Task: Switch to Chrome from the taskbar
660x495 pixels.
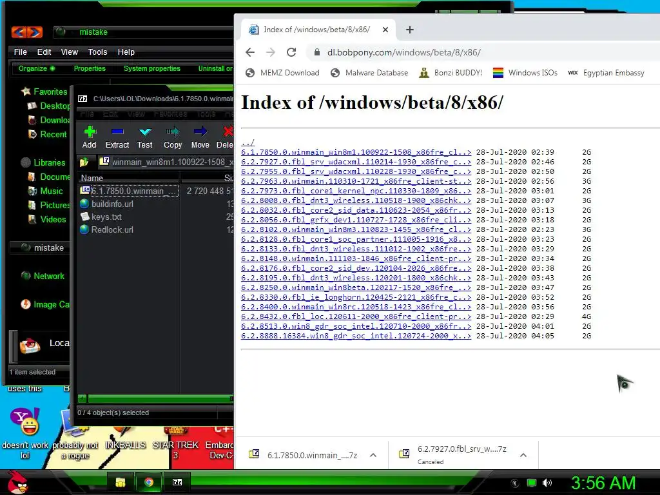Action: coord(149,482)
